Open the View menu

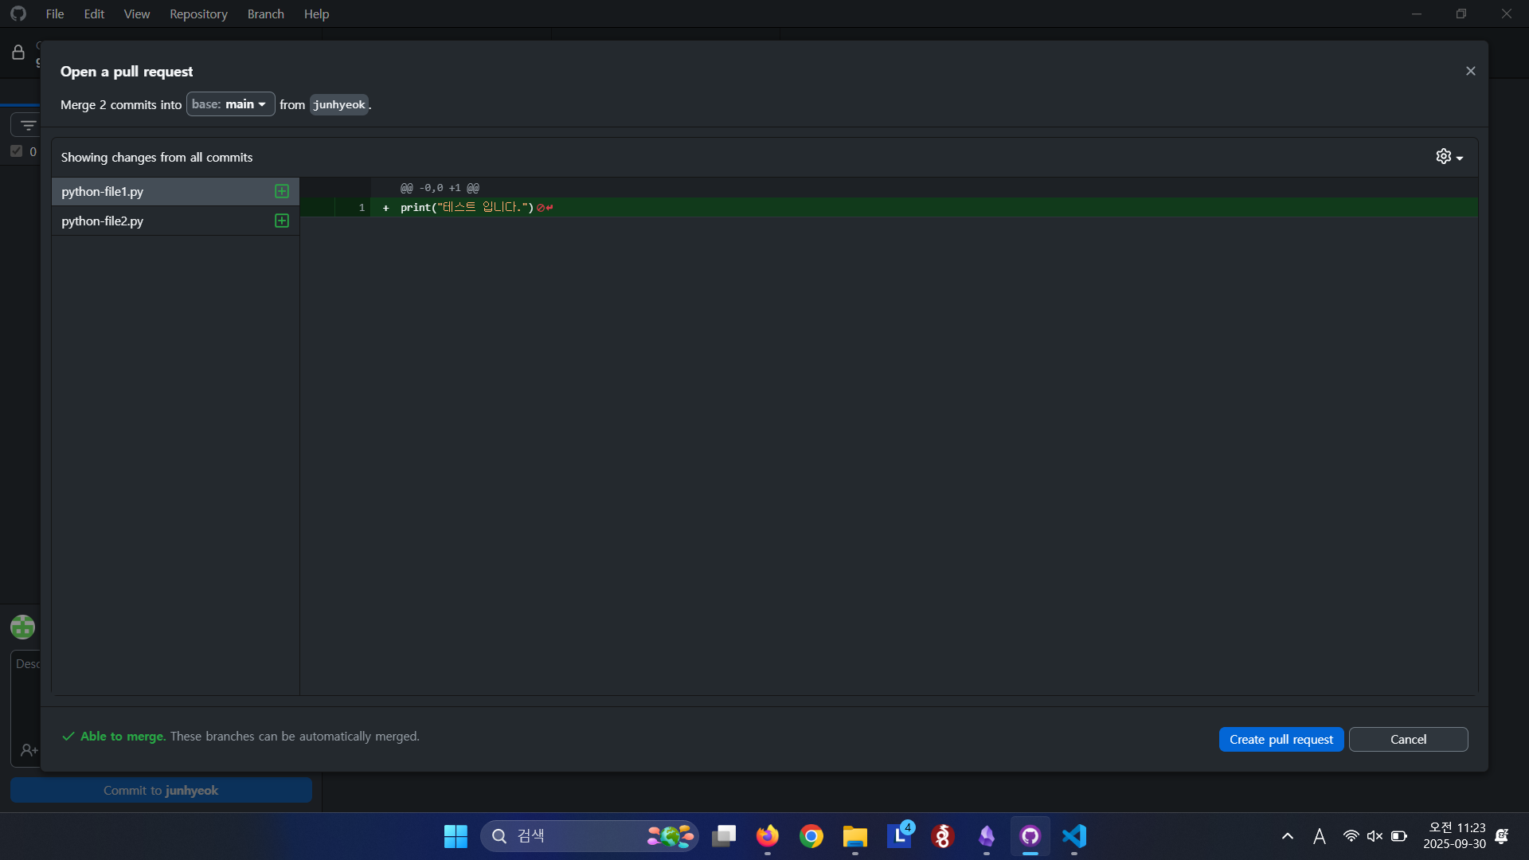point(137,14)
